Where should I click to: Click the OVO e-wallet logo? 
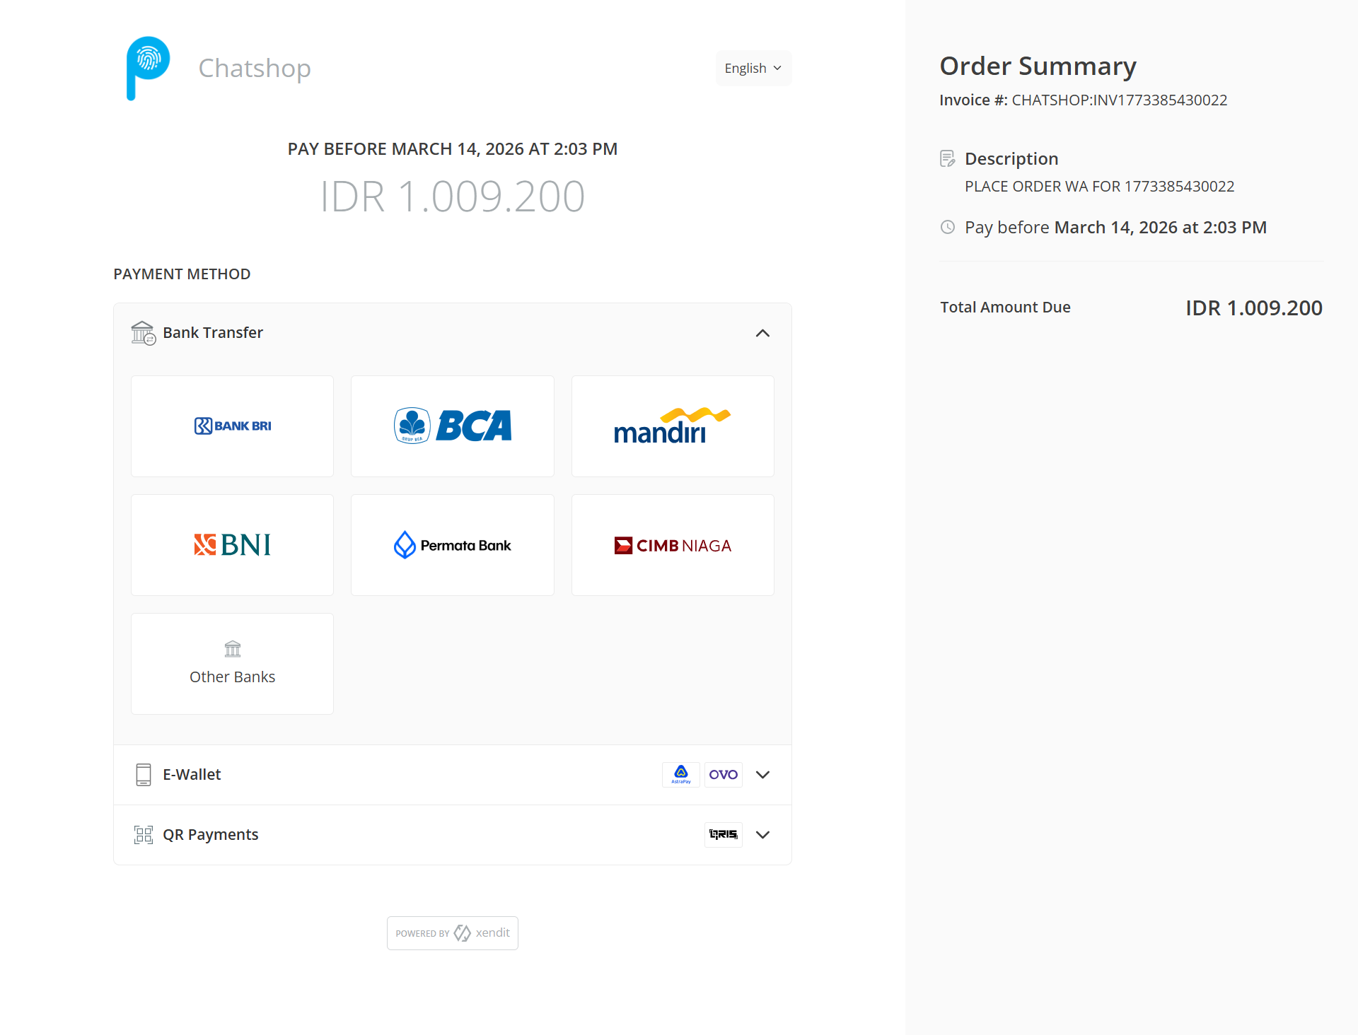click(x=723, y=775)
